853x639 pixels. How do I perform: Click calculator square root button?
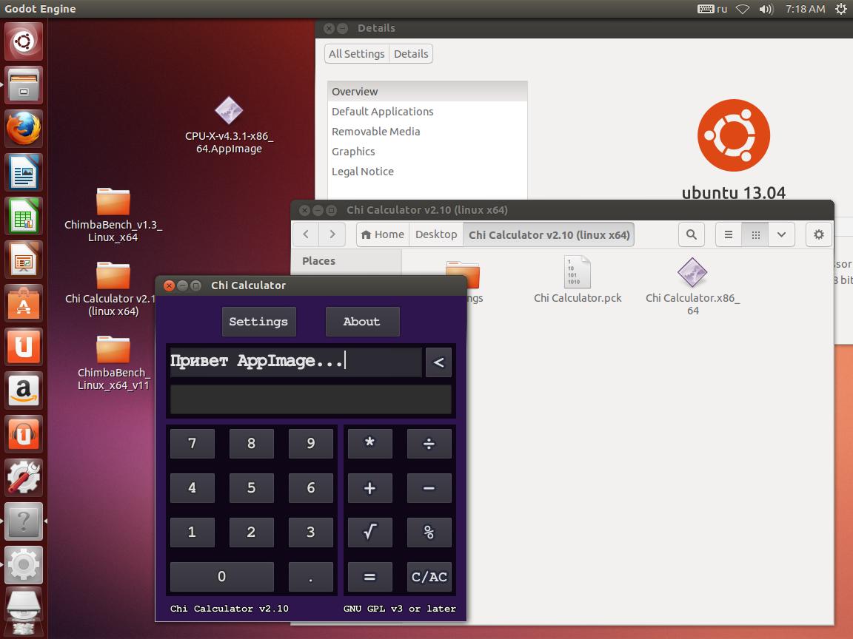(370, 532)
